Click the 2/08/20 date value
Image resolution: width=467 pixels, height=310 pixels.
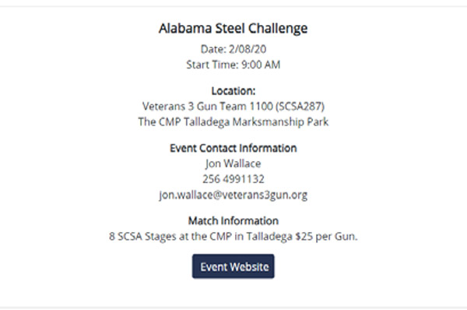pyautogui.click(x=248, y=49)
